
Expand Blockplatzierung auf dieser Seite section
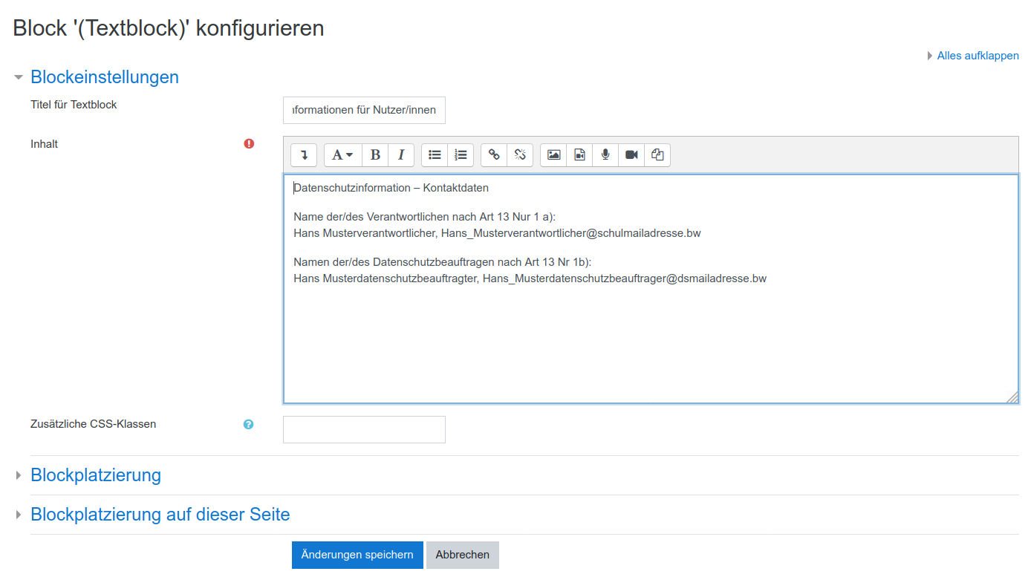pos(160,515)
